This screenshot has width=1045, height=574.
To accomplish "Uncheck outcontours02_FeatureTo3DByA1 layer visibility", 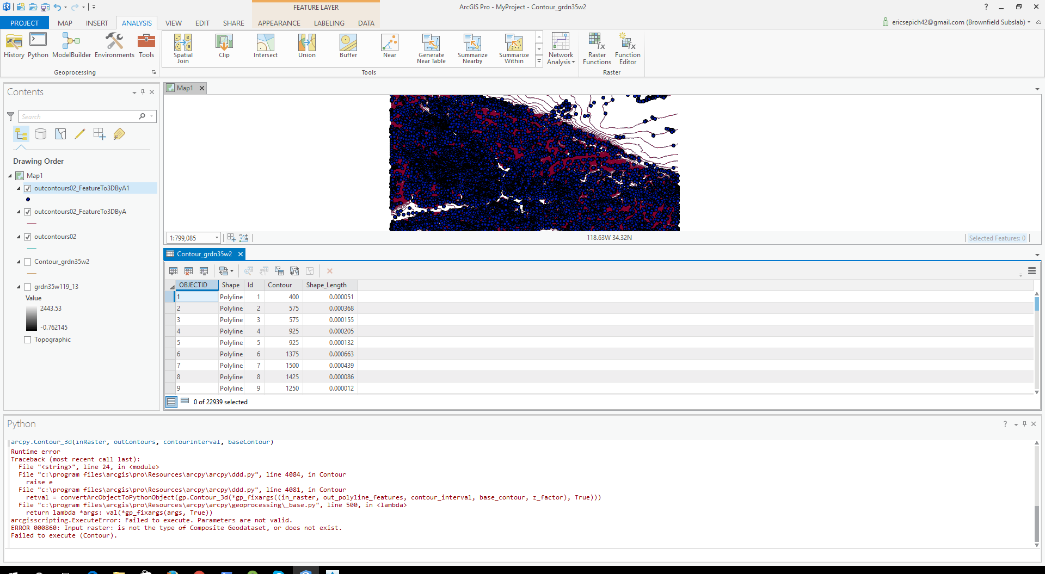I will [x=28, y=188].
